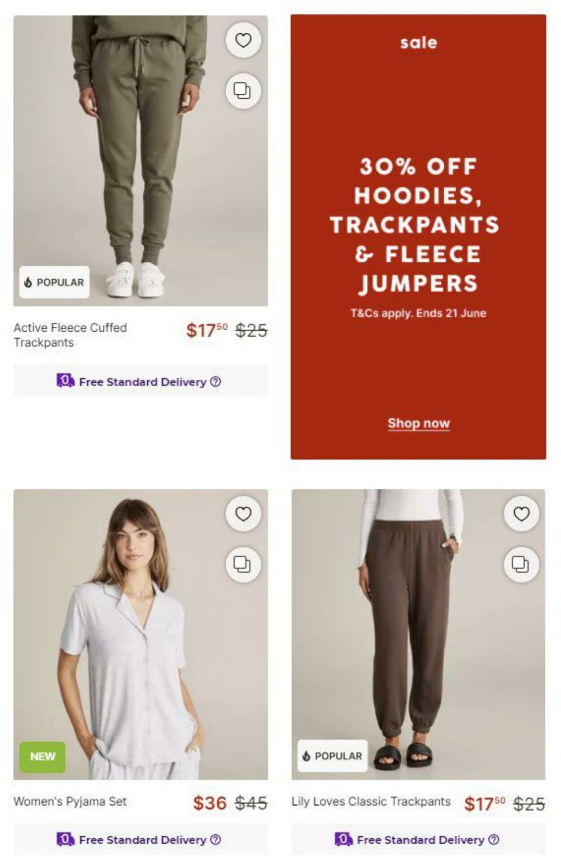This screenshot has width=561, height=867.
Task: Click the $36 Pyjama Set price
Action: 210,803
